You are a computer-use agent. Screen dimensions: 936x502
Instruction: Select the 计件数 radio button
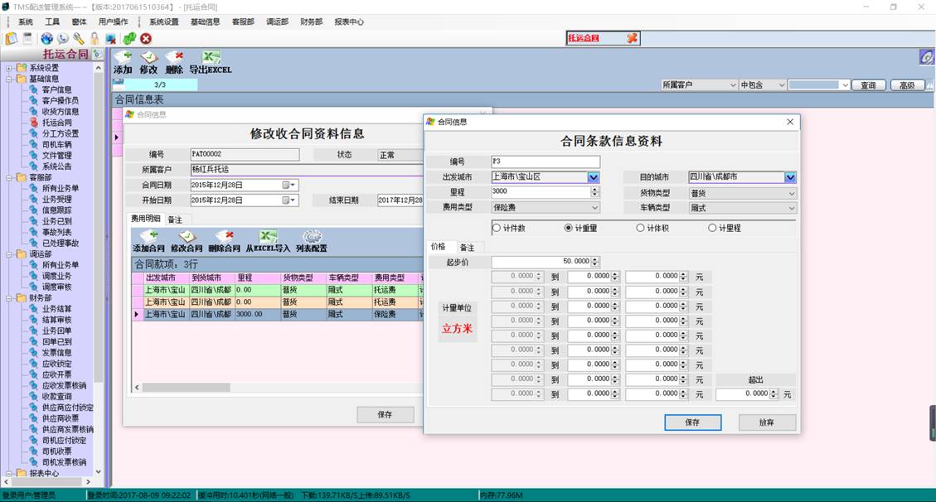(497, 228)
